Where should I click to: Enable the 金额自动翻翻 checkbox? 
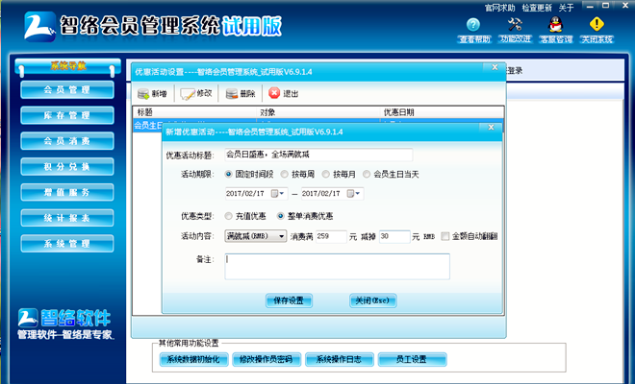tap(445, 236)
